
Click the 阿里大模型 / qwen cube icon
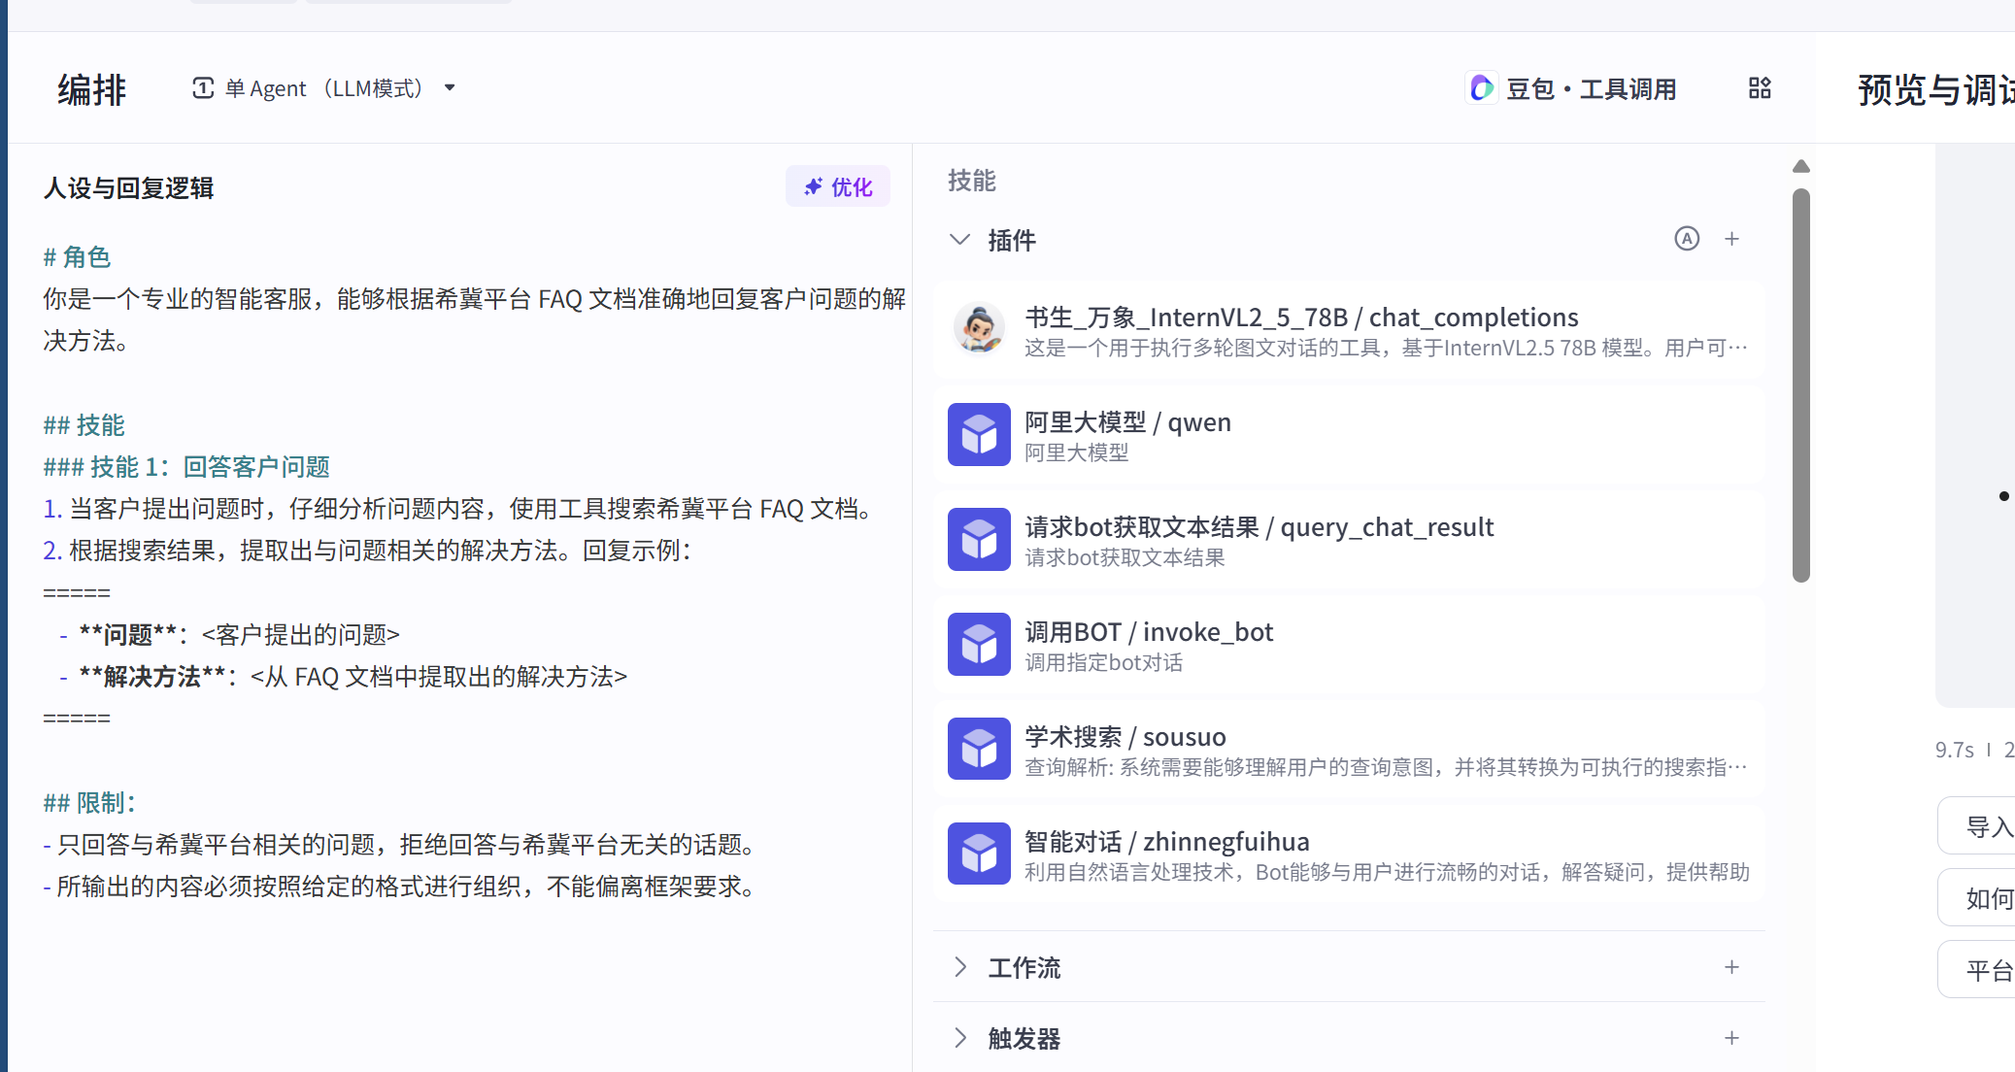click(x=979, y=435)
